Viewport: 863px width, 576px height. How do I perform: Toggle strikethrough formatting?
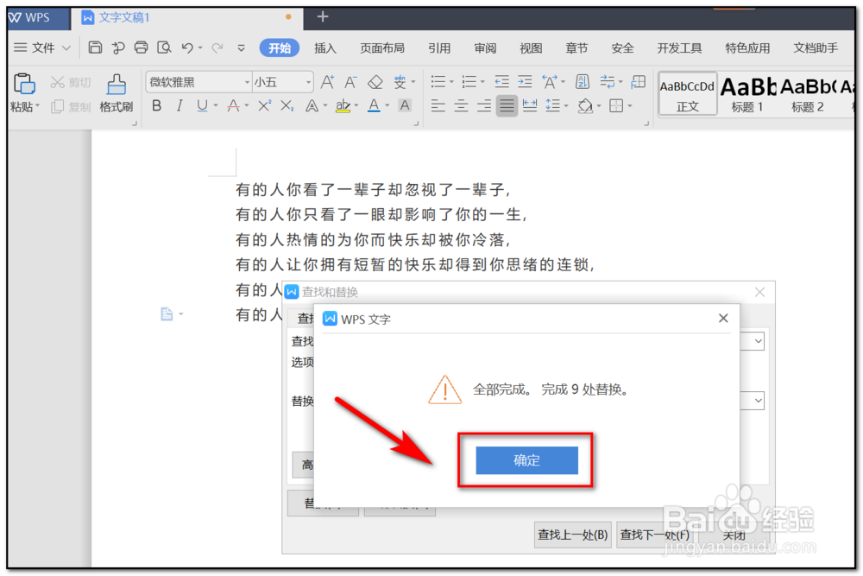(233, 105)
